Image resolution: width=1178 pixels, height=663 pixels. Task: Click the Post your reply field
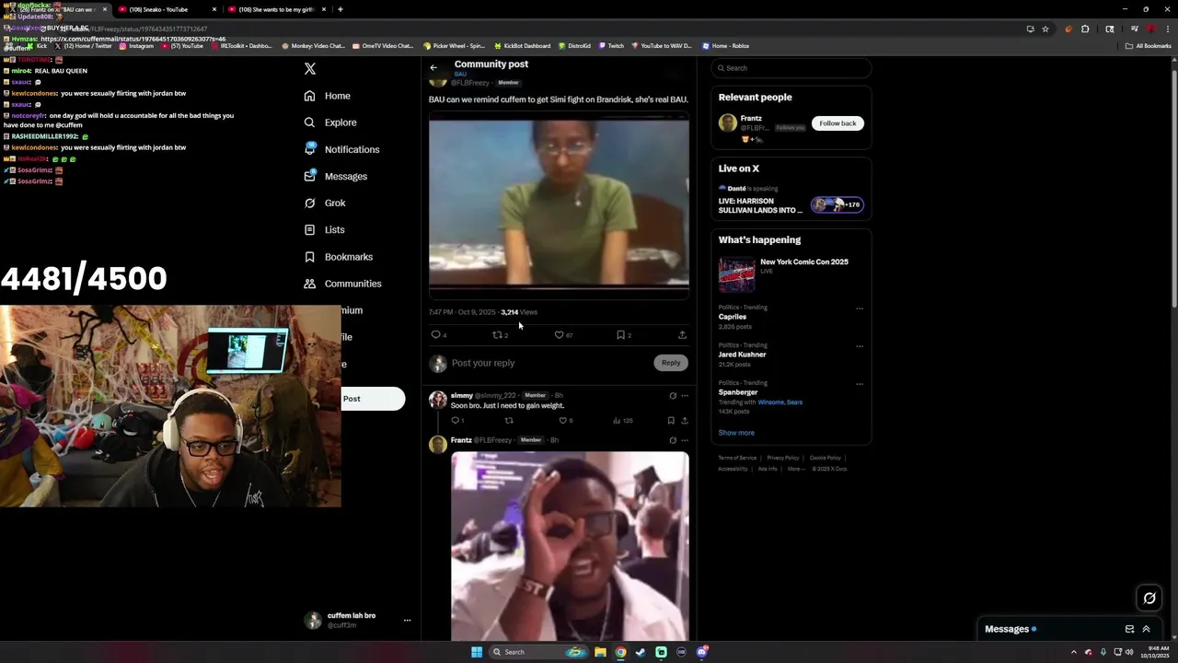(548, 363)
